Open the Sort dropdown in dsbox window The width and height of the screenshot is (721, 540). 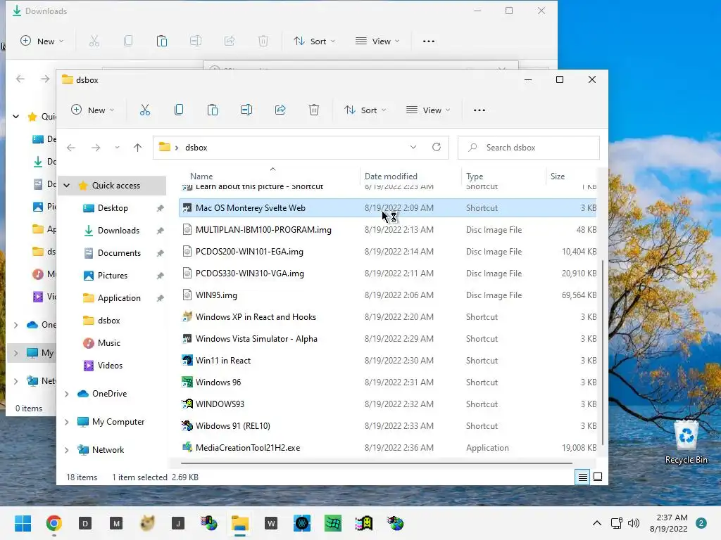365,110
